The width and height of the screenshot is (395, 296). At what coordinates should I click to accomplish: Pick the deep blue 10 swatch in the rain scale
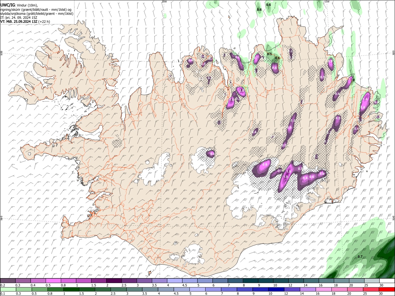pos(276,290)
